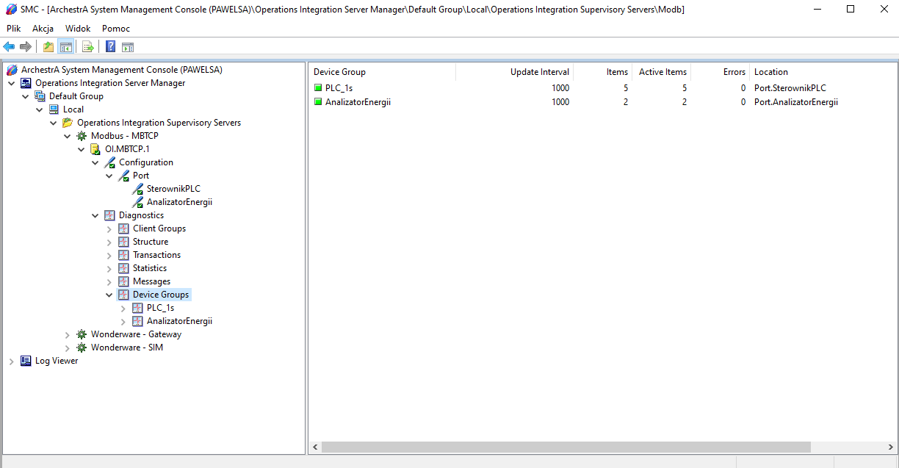This screenshot has width=899, height=468.
Task: Expand the Client Groups node
Action: (109, 228)
